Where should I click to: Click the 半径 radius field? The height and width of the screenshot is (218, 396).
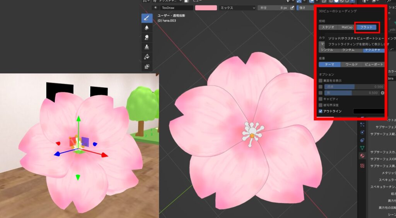273,8
